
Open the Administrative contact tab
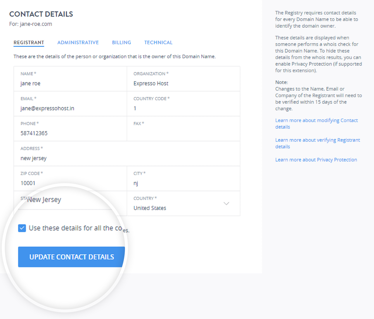(78, 43)
